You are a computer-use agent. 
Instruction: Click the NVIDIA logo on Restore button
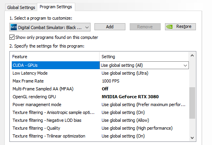[169, 27]
